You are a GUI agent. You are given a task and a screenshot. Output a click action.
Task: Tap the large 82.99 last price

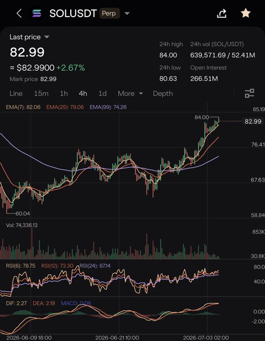[x=27, y=52]
